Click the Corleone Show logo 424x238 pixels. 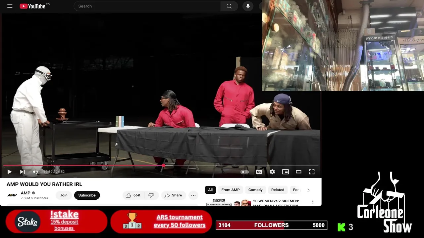pos(384,202)
